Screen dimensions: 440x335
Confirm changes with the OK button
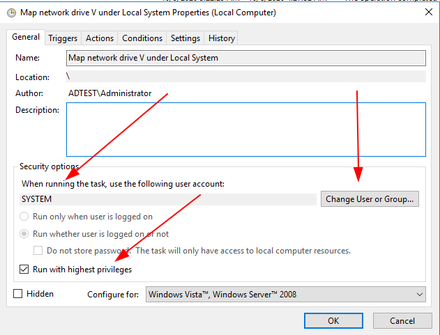pyautogui.click(x=333, y=321)
